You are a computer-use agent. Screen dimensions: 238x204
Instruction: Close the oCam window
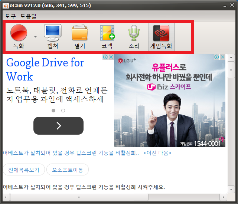tap(232, 5)
